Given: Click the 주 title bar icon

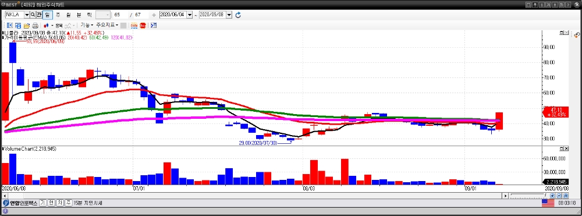Looking at the screenshot, I should [x=535, y=5].
